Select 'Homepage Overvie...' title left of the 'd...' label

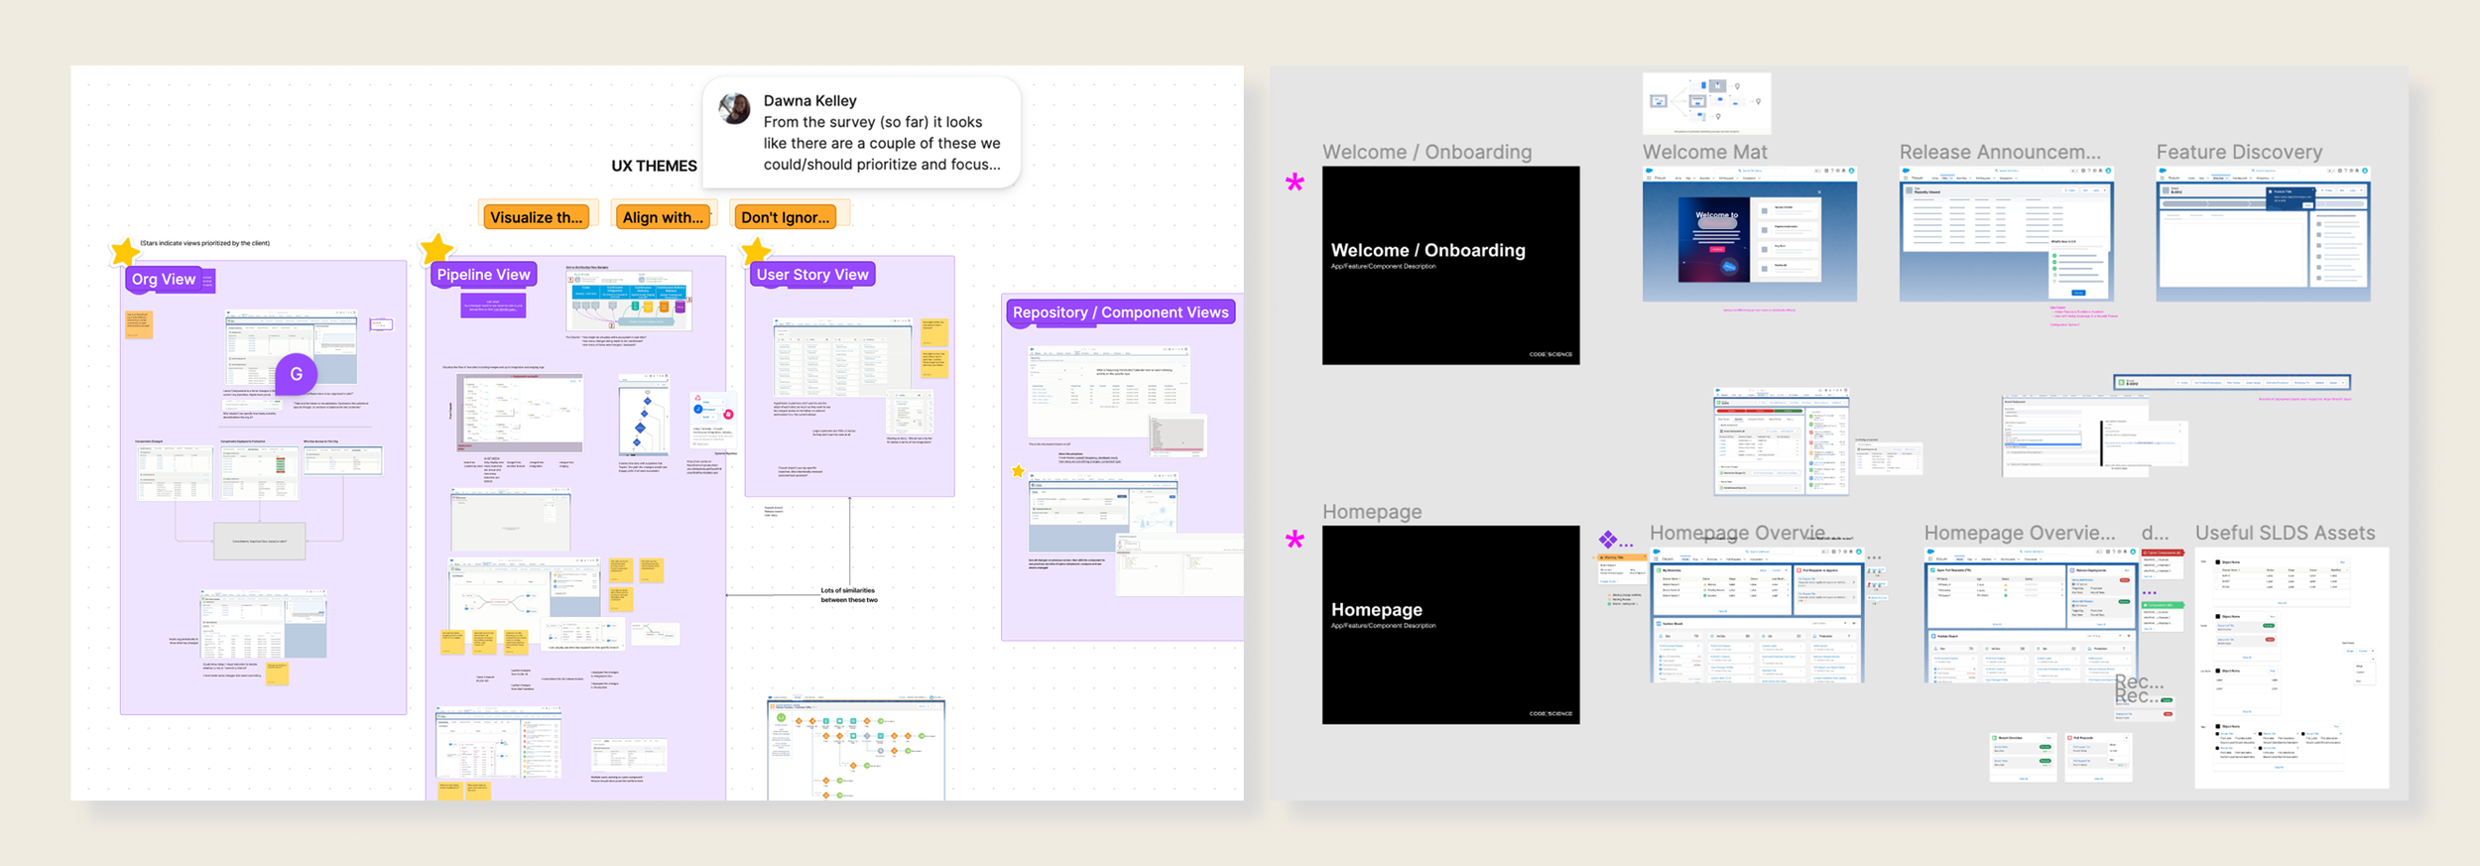(x=2020, y=533)
